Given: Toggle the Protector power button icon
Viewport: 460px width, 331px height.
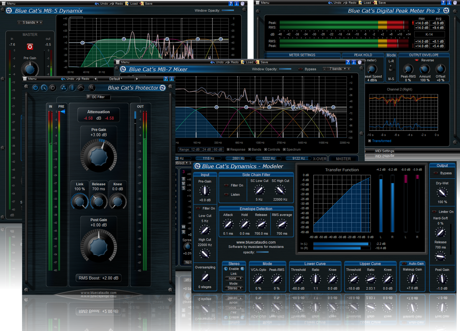Looking at the screenshot, I should click(x=35, y=88).
